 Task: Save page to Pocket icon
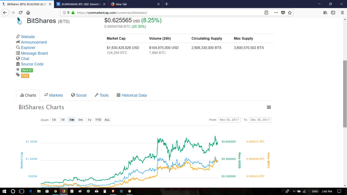[x=283, y=12]
